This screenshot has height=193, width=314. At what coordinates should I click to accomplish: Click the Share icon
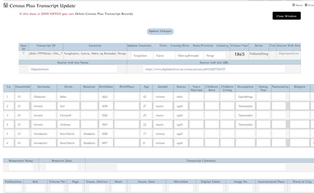(x=294, y=5)
